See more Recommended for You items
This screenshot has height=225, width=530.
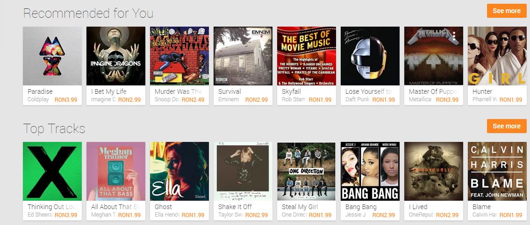pyautogui.click(x=506, y=11)
